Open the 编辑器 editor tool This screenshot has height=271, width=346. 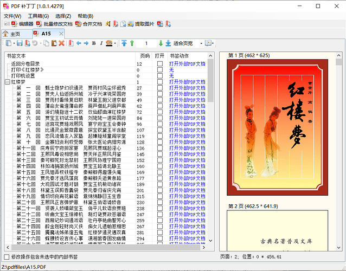(22, 24)
